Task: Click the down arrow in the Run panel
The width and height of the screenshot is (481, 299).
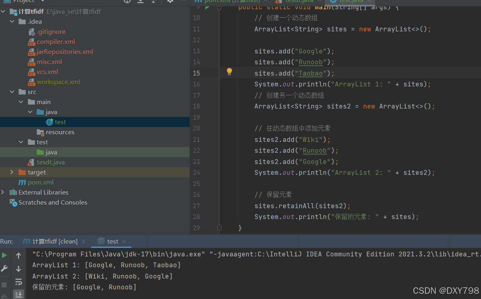Action: click(x=18, y=268)
